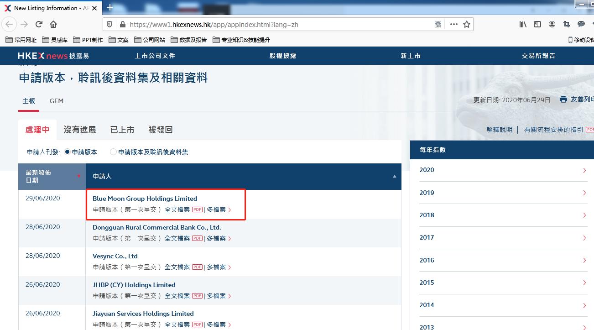
Task: Expand the 2017 yearly index
Action: [x=503, y=237]
